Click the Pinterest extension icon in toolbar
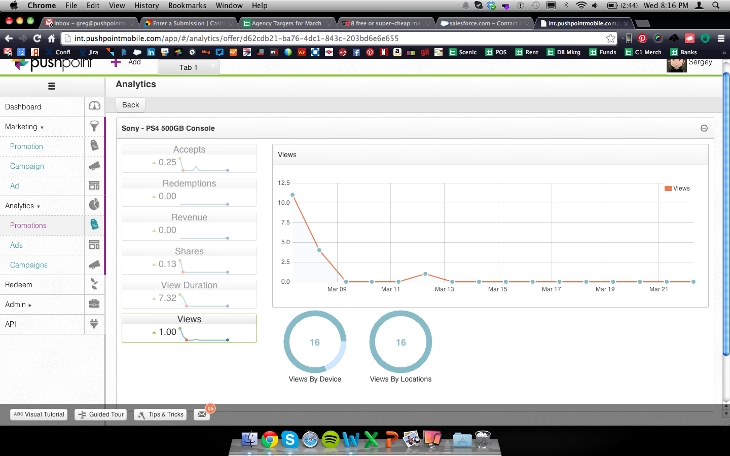 tap(642, 39)
